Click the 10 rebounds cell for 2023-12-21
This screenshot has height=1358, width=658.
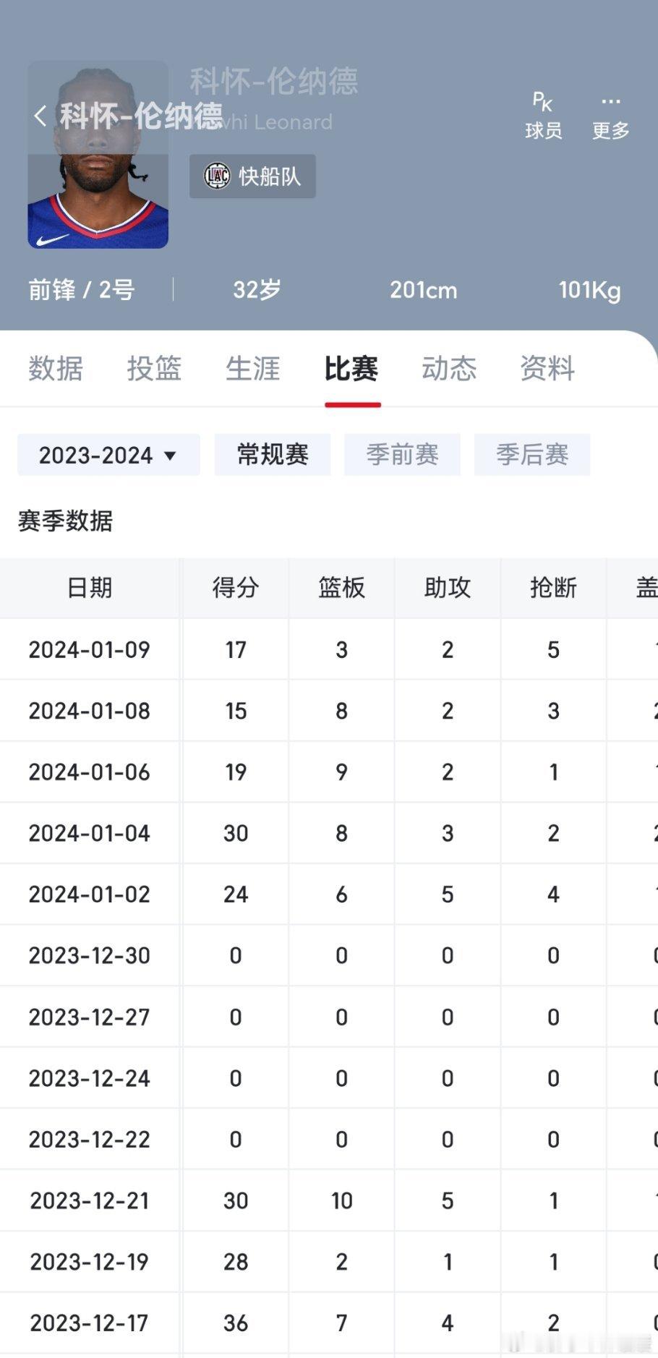click(x=341, y=1200)
